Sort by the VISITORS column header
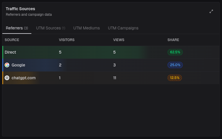The height and width of the screenshot is (139, 222). coord(67,40)
